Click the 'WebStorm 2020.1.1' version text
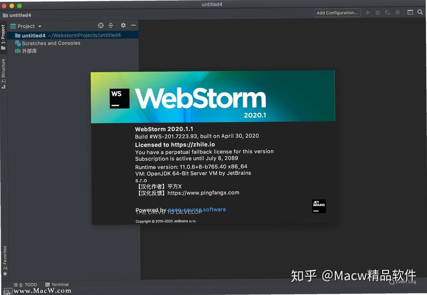This screenshot has height=295, width=427. (x=164, y=129)
